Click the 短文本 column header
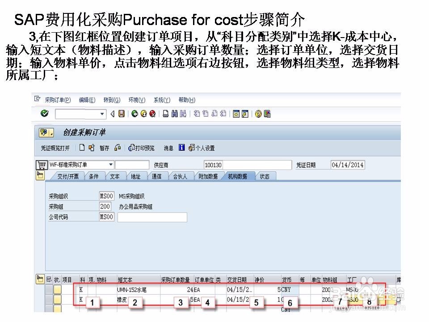429x322 pixels. (125, 280)
